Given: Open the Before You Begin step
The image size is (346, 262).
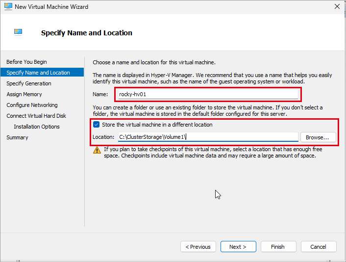Looking at the screenshot, I should click(x=26, y=62).
